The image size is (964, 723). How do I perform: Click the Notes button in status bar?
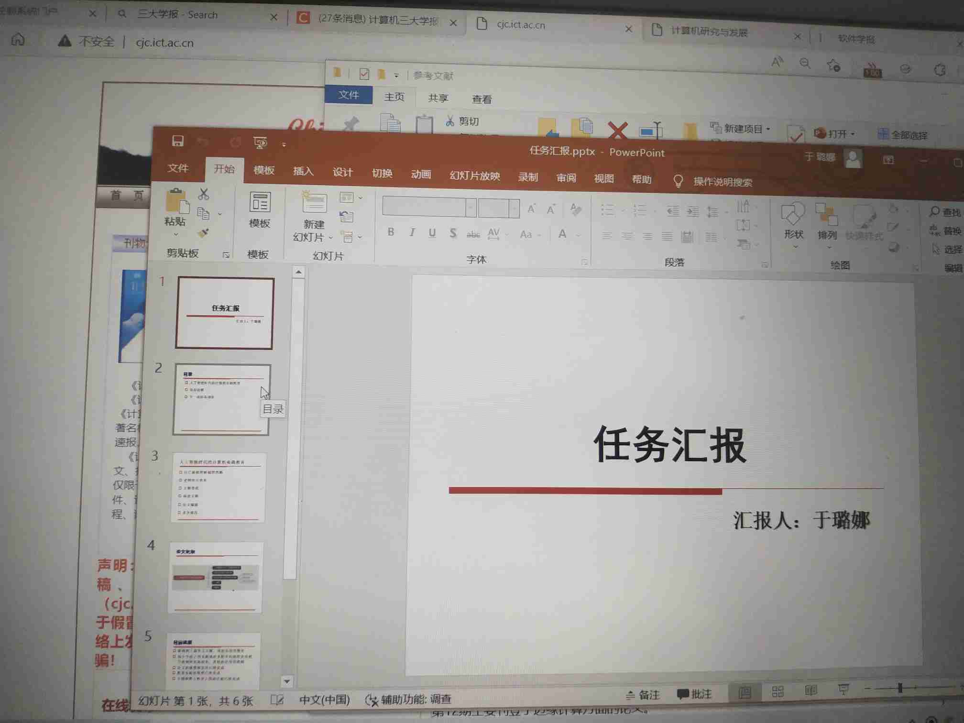pos(643,695)
